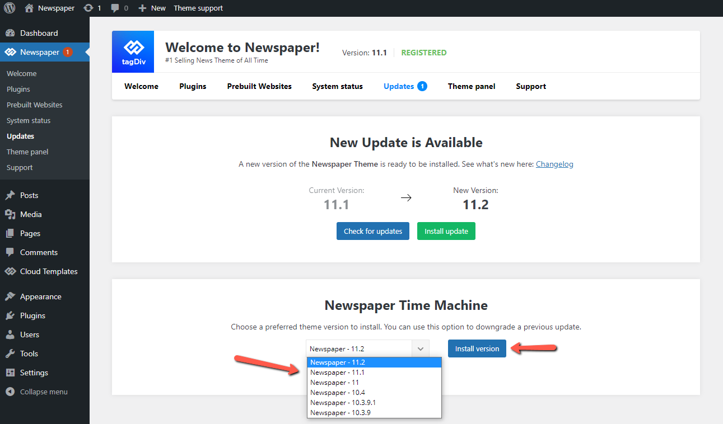Click the Cloud Templates icon
Image resolution: width=723 pixels, height=424 pixels.
pyautogui.click(x=10, y=271)
